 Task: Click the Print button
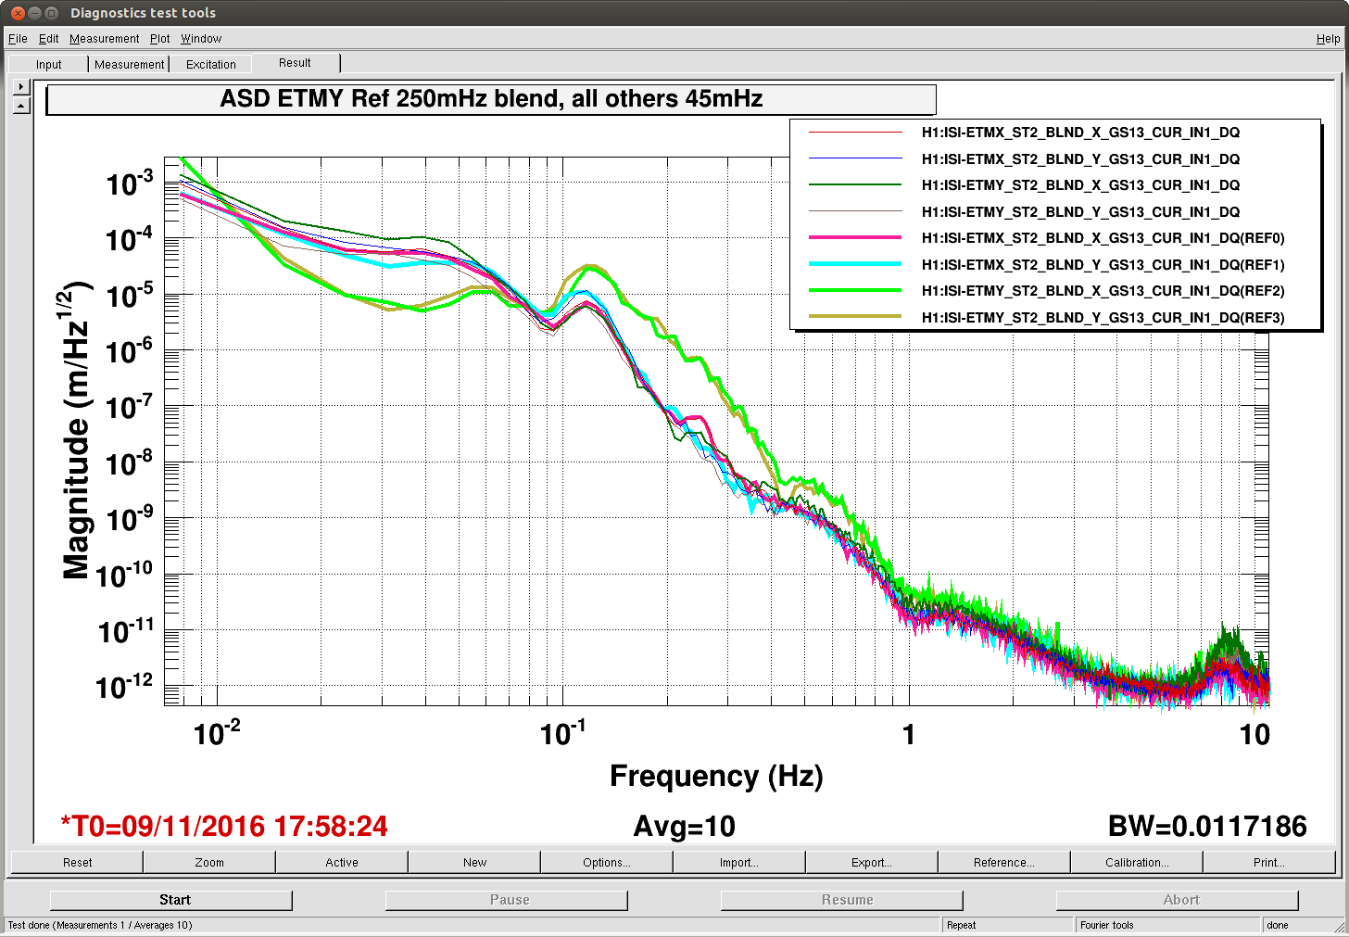point(1269,862)
